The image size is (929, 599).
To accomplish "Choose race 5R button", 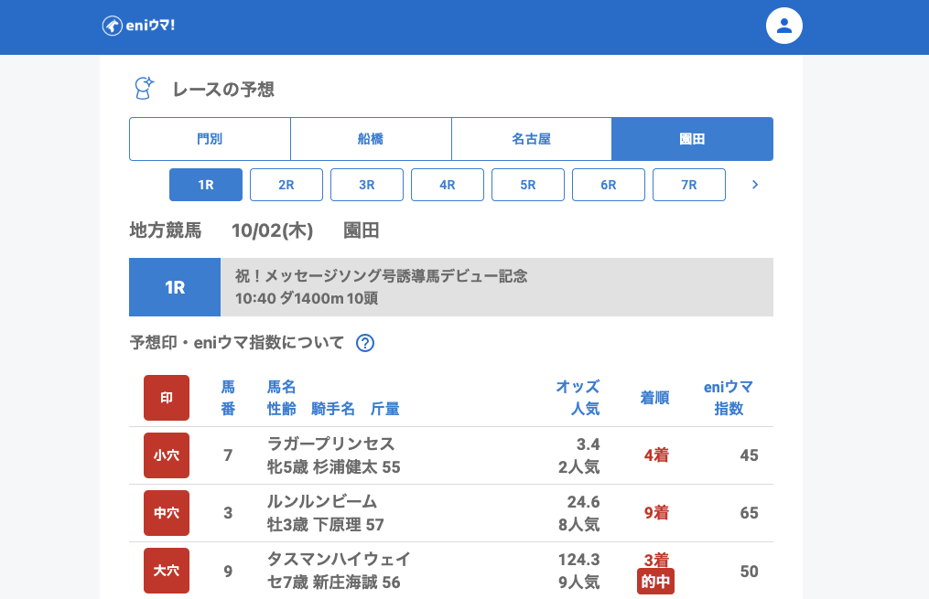I will [528, 185].
